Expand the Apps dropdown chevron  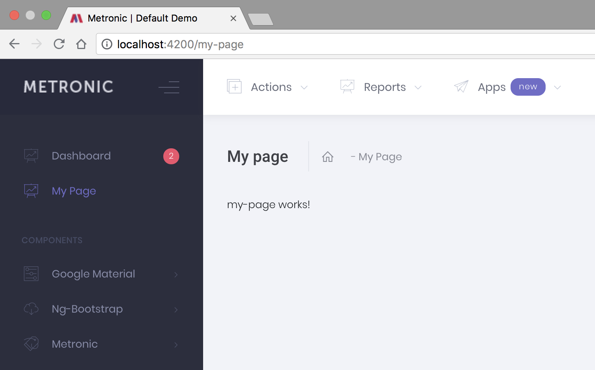pos(558,87)
